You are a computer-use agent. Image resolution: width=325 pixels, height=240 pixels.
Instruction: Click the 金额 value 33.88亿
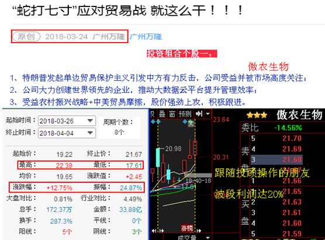[x=130, y=210]
